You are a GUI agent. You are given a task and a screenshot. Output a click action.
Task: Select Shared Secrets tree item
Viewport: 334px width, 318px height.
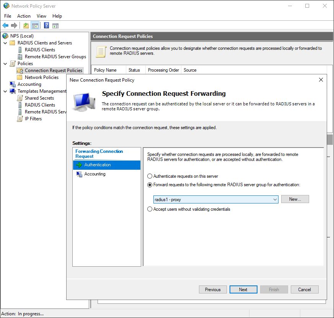pyautogui.click(x=39, y=98)
